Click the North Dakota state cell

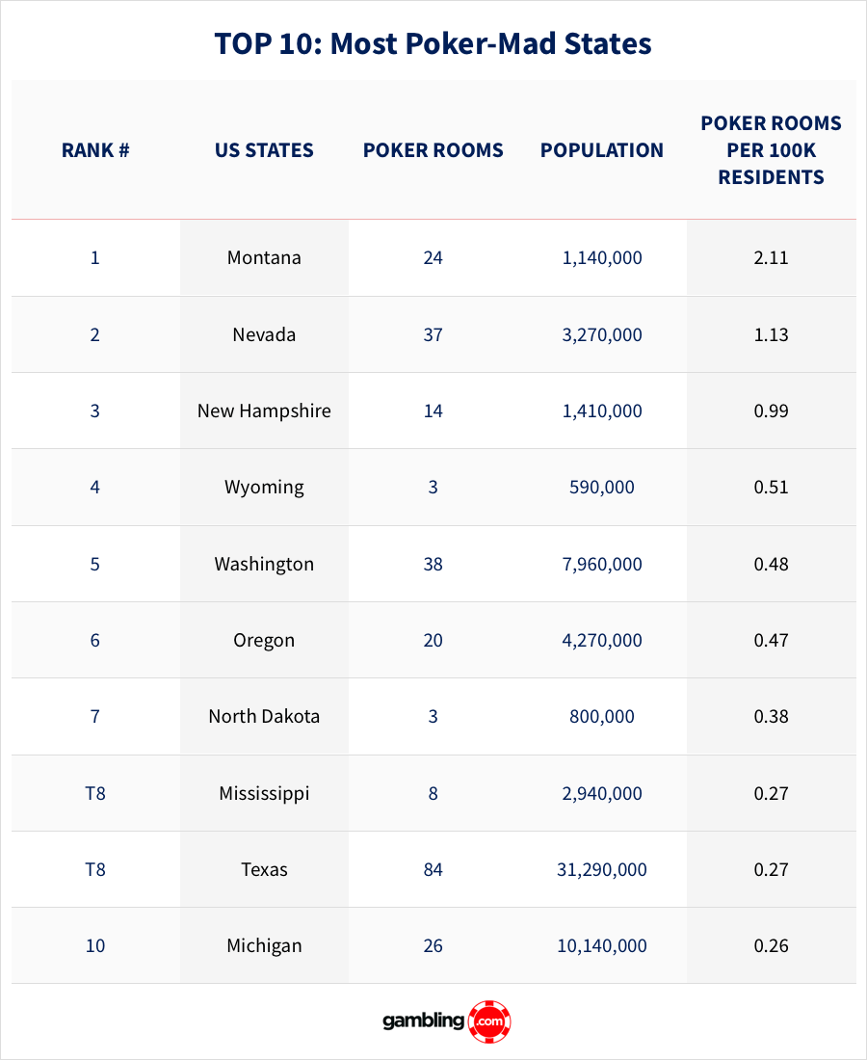[264, 716]
